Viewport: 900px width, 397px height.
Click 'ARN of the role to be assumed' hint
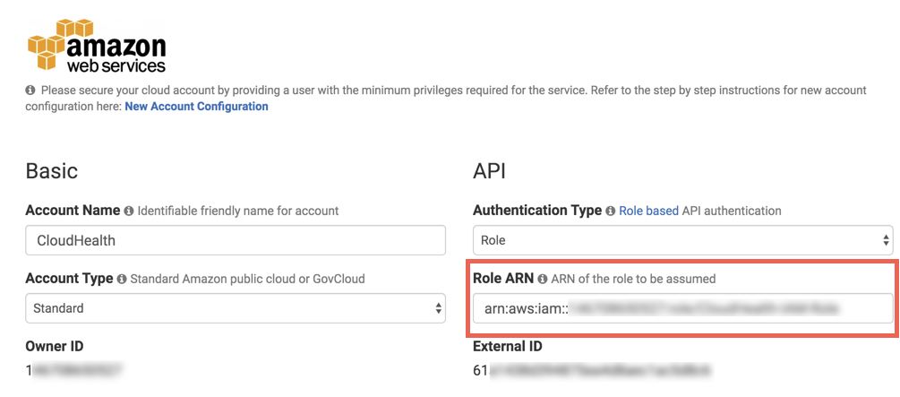point(633,280)
